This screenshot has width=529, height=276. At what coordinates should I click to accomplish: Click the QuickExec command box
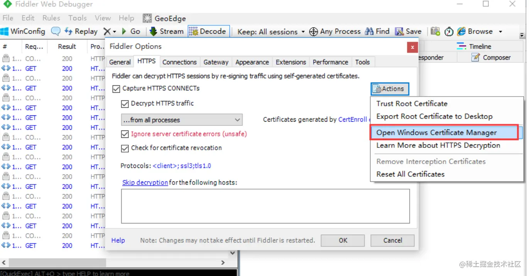pos(118,273)
